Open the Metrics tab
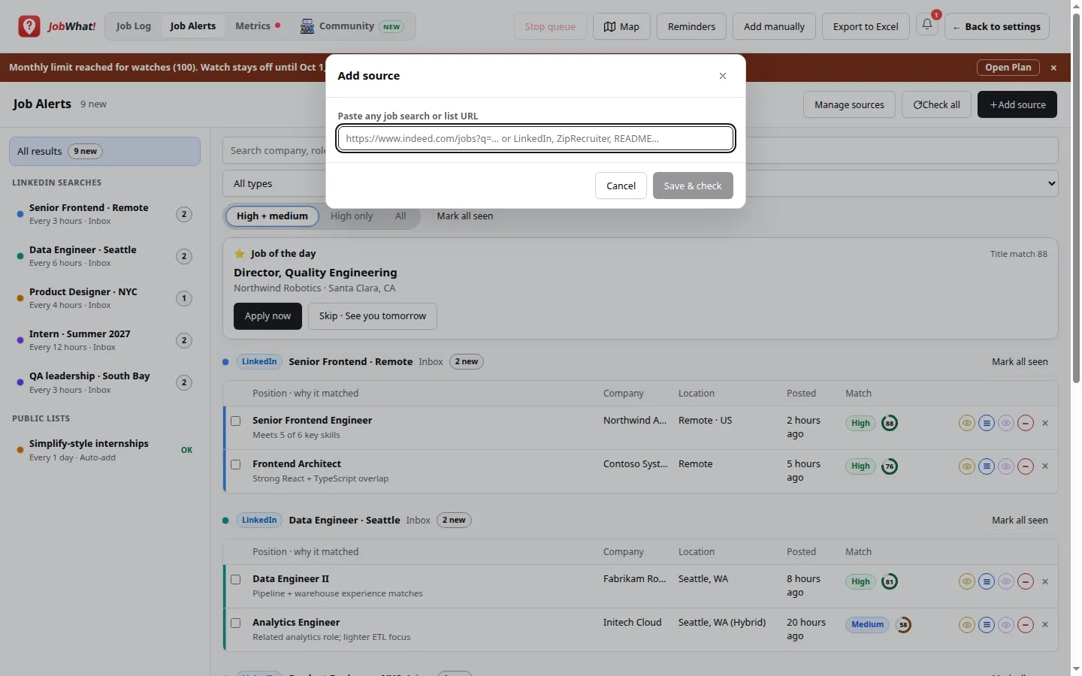 click(258, 26)
